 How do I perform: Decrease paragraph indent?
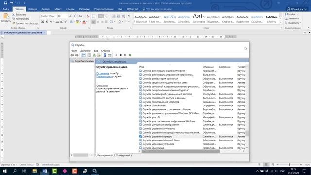pos(114,16)
